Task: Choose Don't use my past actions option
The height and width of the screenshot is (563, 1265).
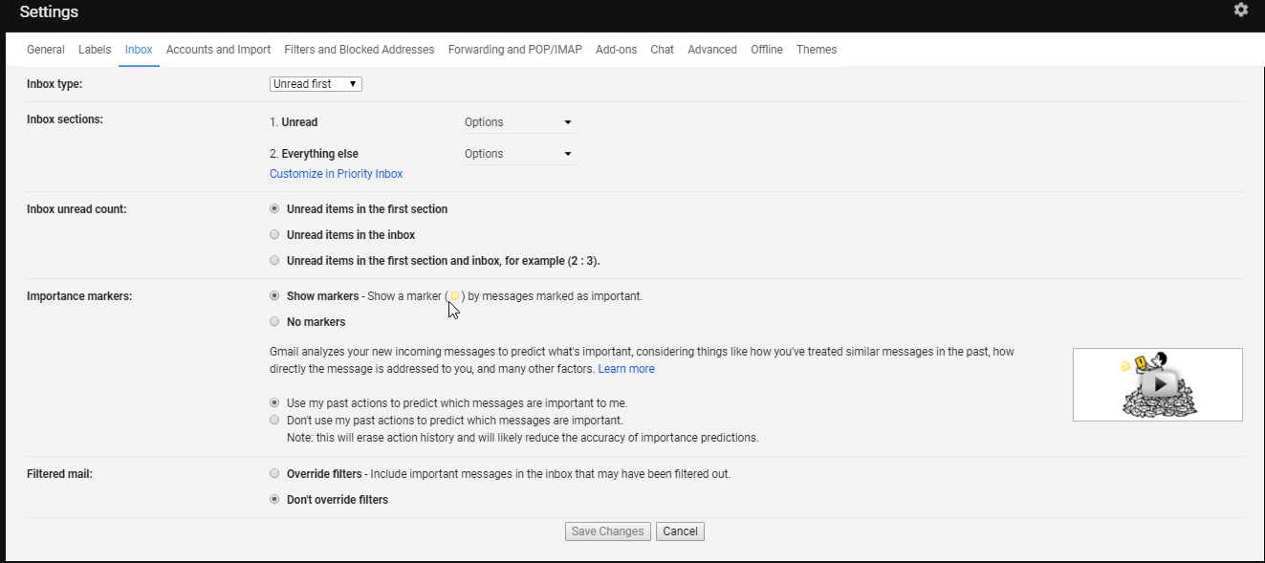Action: 275,420
